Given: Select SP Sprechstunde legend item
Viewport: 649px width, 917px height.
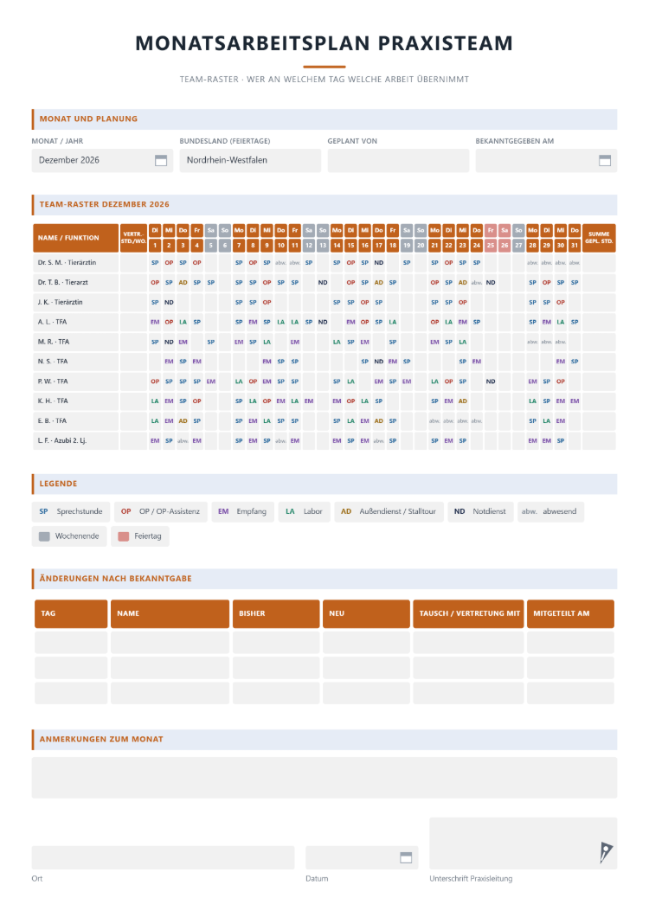Looking at the screenshot, I should pos(71,512).
